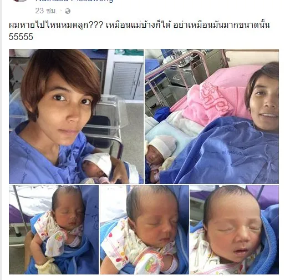
Task: Open the poster's profile name link
Action: tap(74, 1)
